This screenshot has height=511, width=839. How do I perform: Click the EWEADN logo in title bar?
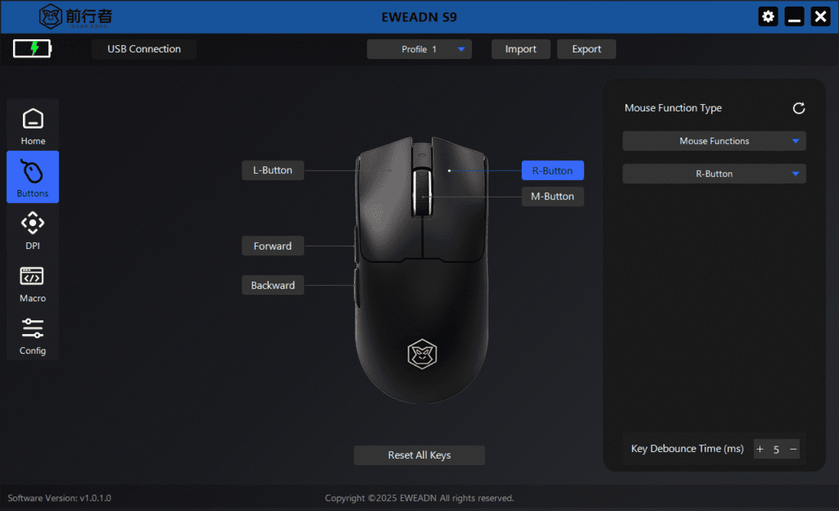pyautogui.click(x=75, y=16)
